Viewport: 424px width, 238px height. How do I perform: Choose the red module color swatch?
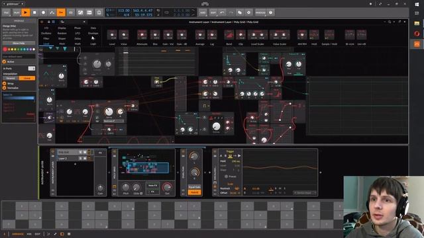(x=5, y=50)
